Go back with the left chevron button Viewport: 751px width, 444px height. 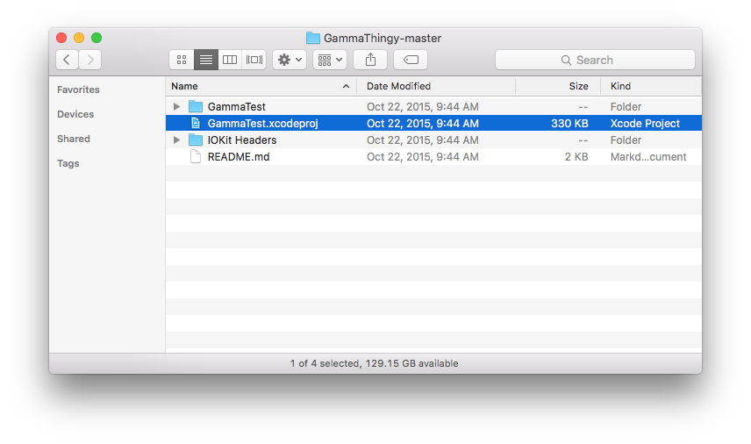click(x=67, y=60)
